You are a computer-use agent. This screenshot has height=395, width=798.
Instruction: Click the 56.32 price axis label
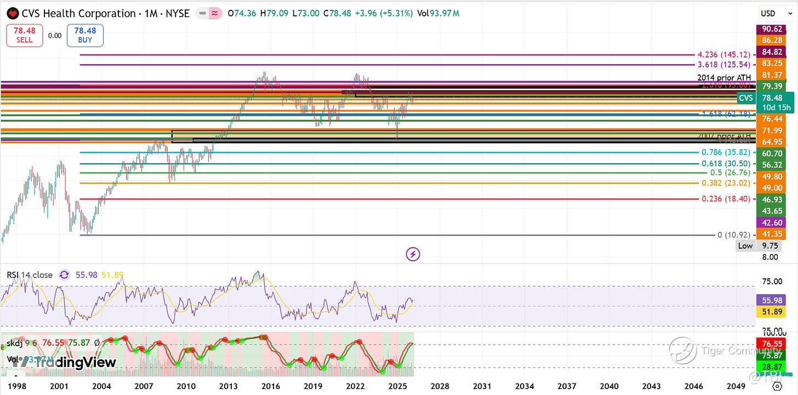770,164
